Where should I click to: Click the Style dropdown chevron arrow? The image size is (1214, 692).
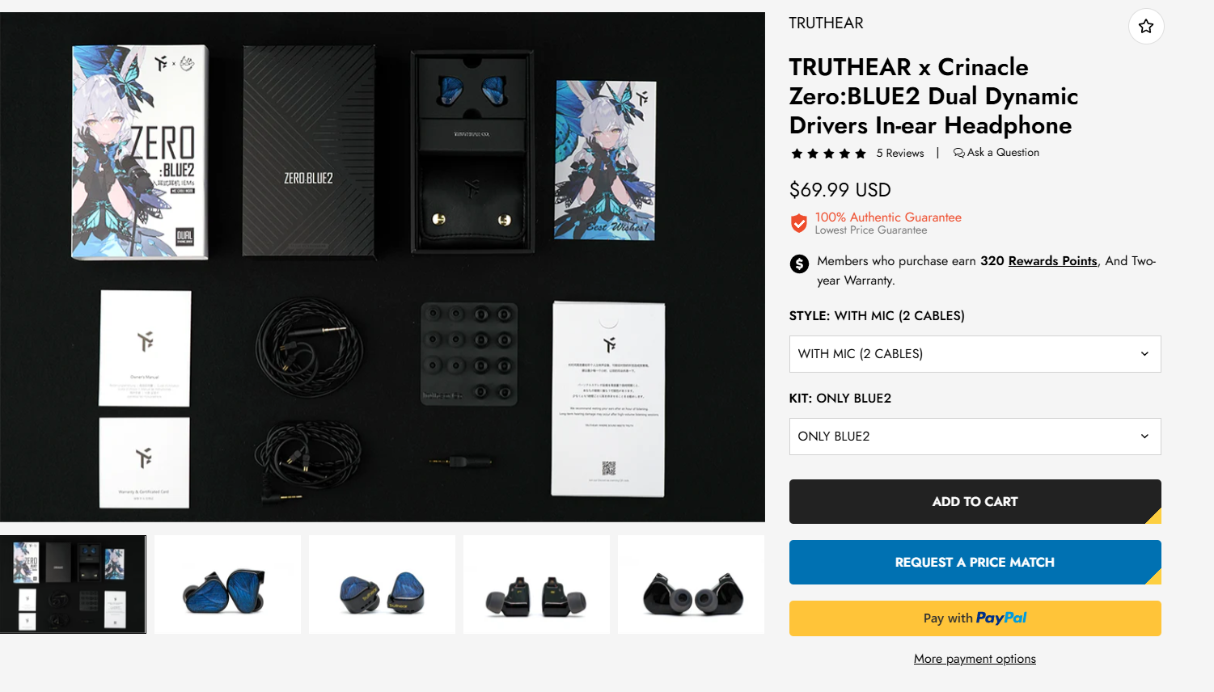(1144, 354)
